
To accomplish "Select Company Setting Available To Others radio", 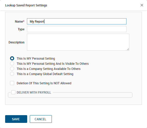I will [12, 69].
